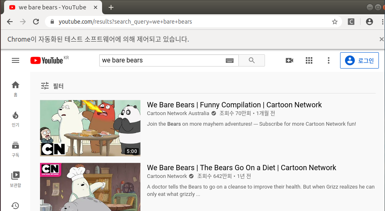The width and height of the screenshot is (385, 211).
Task: Open the Funny Compilation video title link
Action: point(234,105)
